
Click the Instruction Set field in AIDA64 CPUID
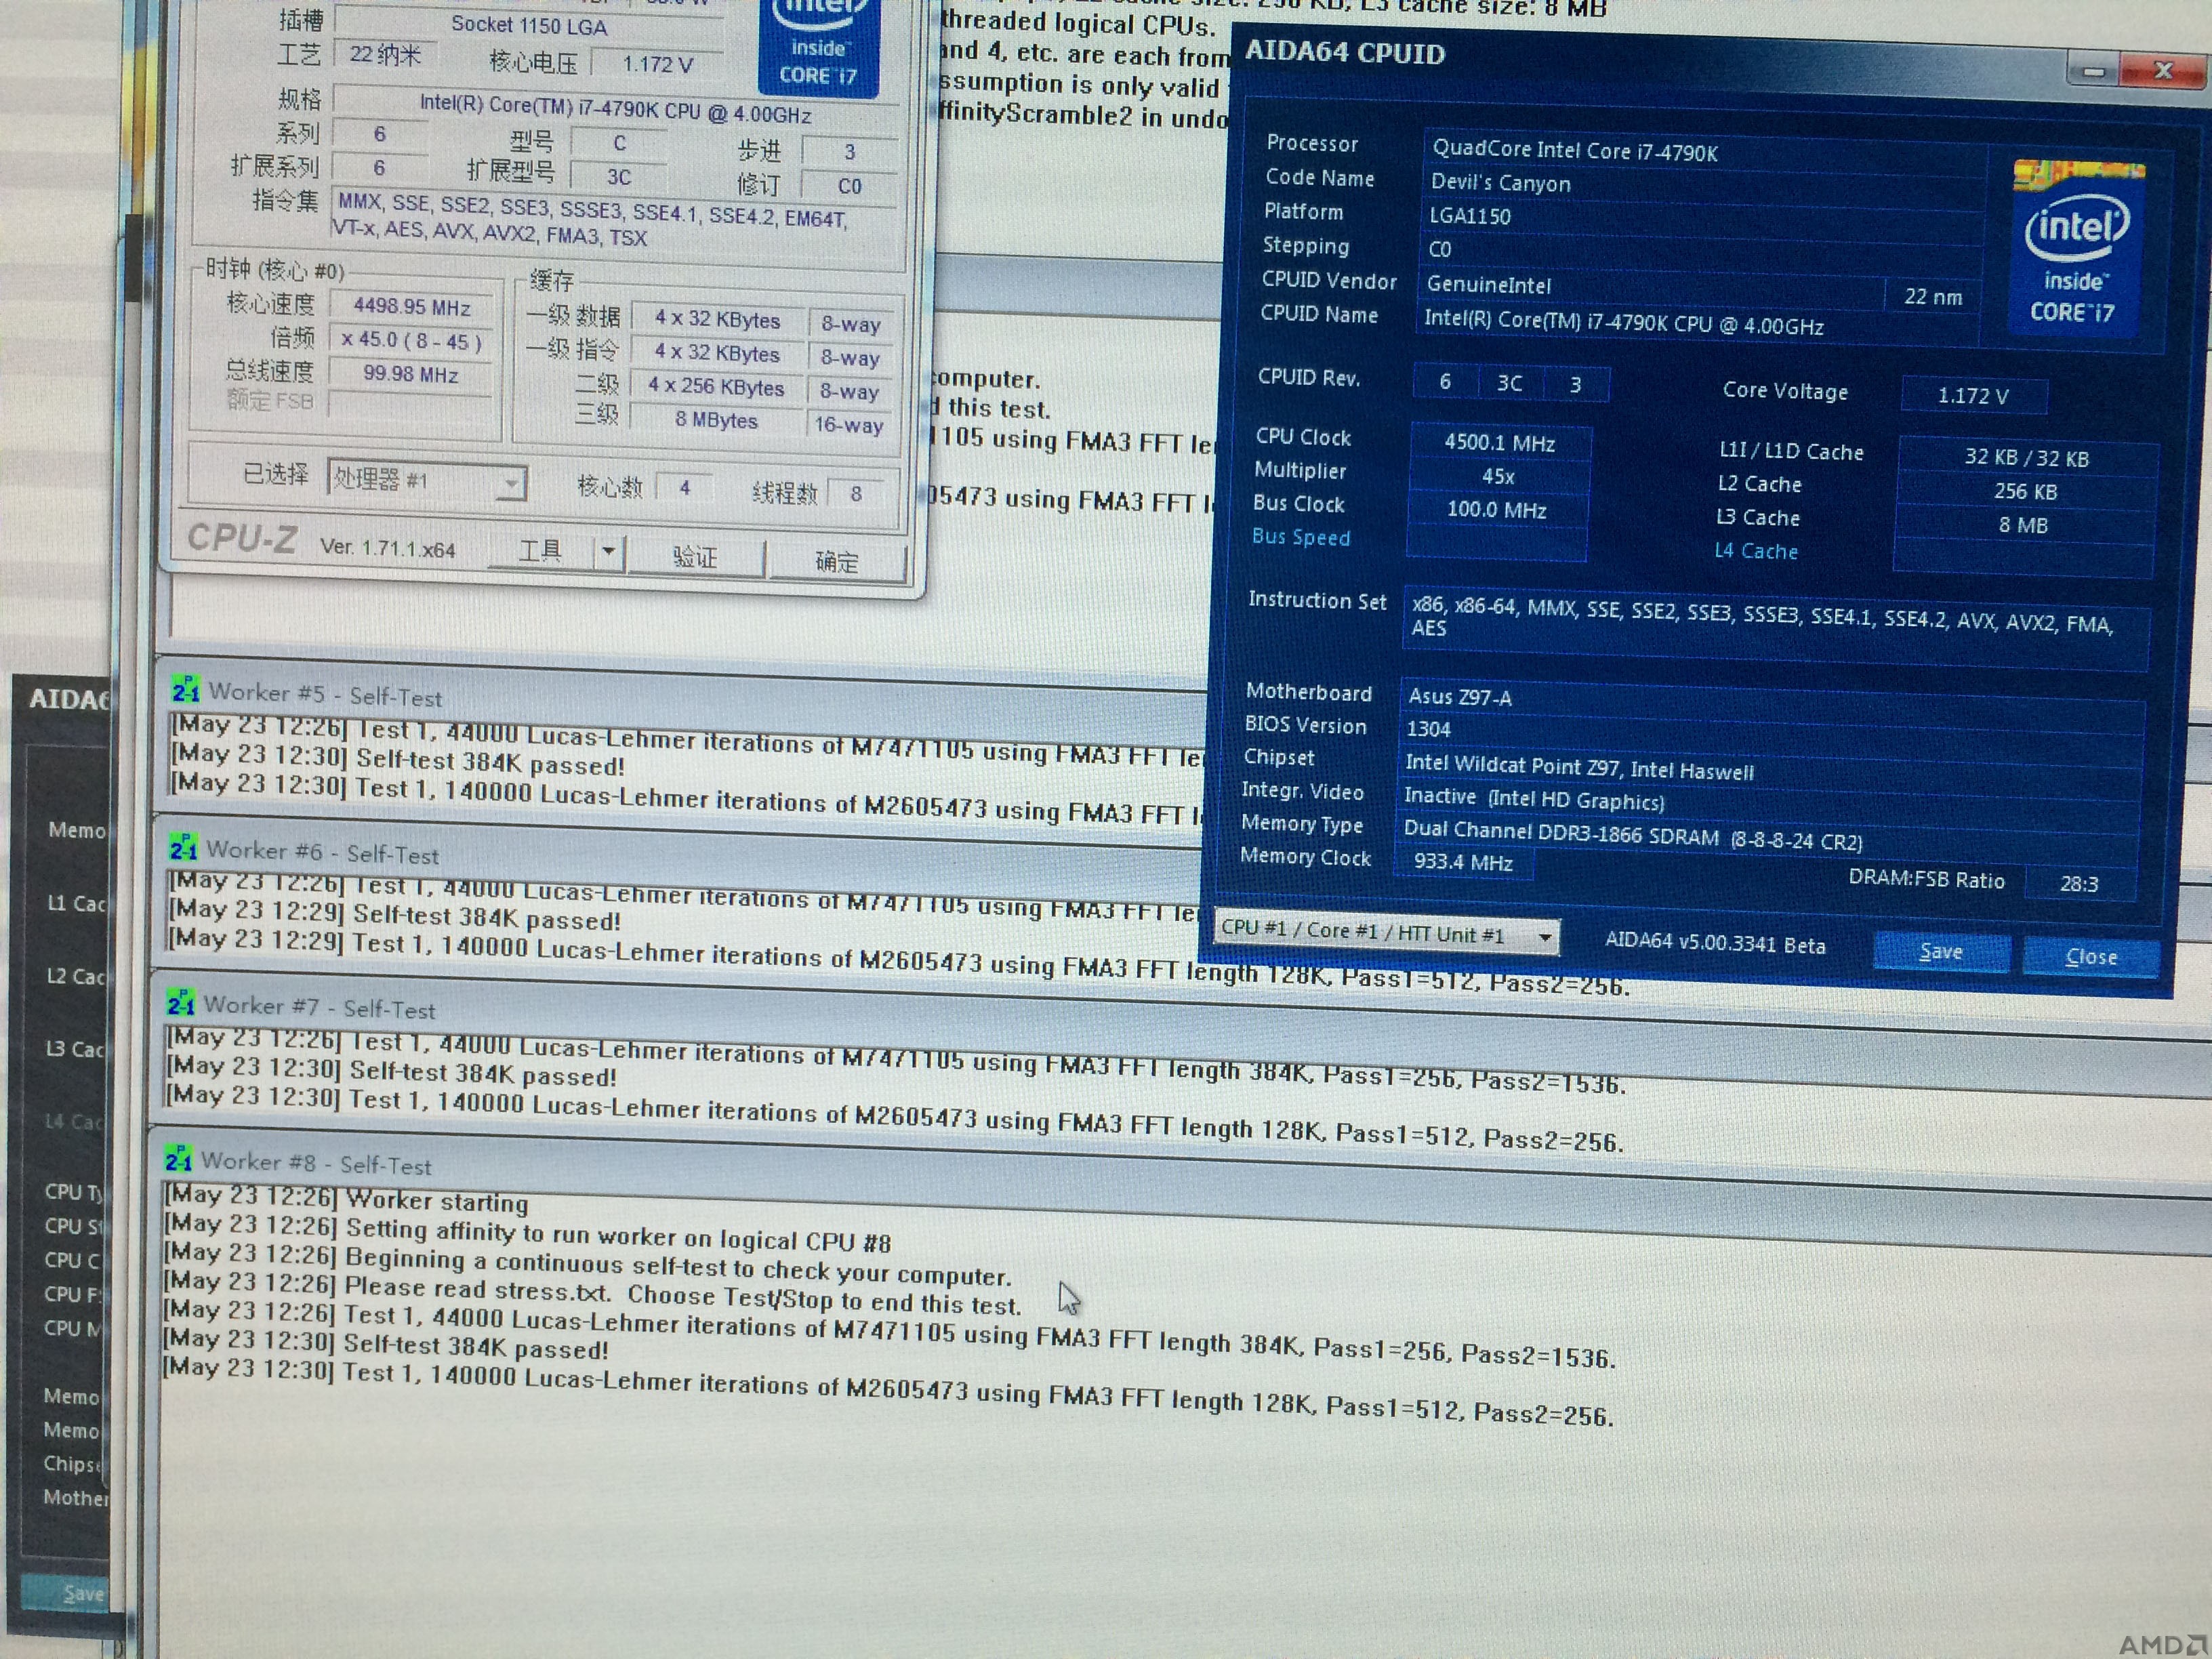[1775, 628]
